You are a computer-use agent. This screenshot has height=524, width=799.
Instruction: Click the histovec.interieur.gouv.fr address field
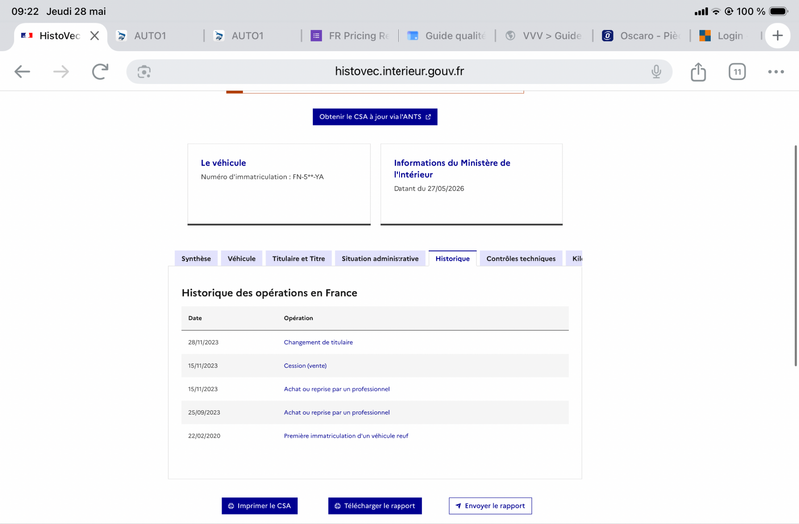pos(399,71)
